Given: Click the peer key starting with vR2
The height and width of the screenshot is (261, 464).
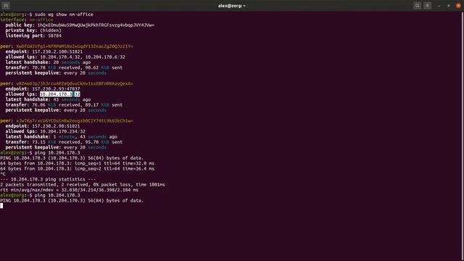Looking at the screenshot, I should pyautogui.click(x=75, y=83).
